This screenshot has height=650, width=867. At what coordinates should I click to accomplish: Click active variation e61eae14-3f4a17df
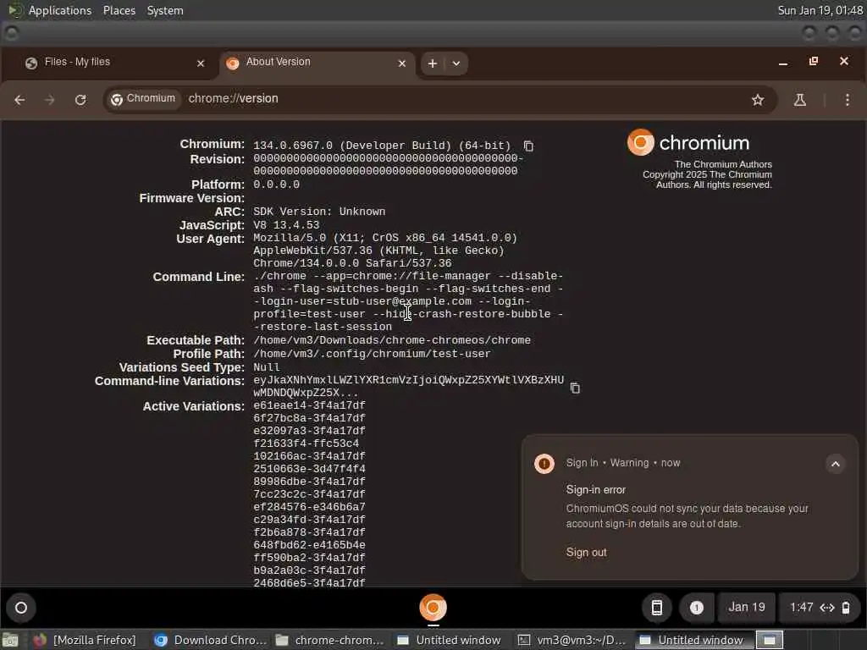tap(309, 405)
